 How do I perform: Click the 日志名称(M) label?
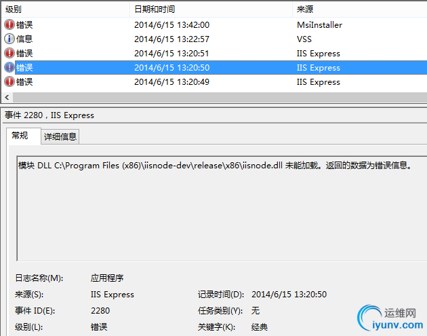(x=39, y=278)
